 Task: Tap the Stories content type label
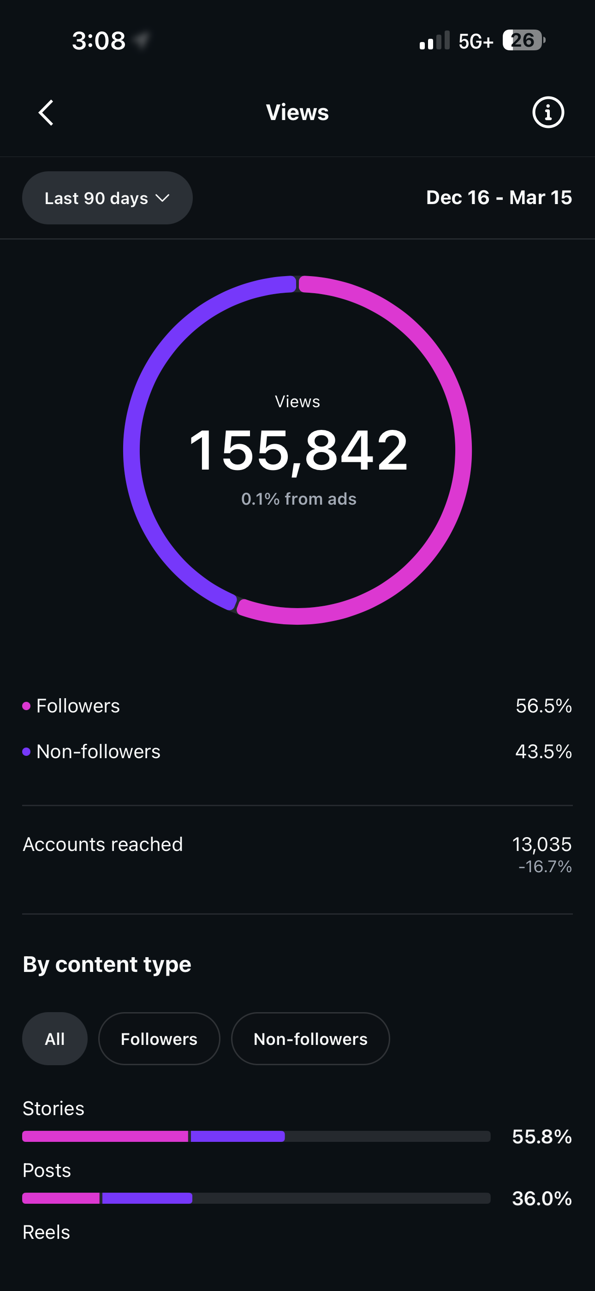(x=54, y=1108)
